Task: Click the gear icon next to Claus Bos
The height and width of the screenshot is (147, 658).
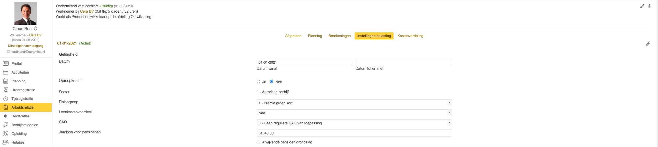Action: tap(36, 29)
